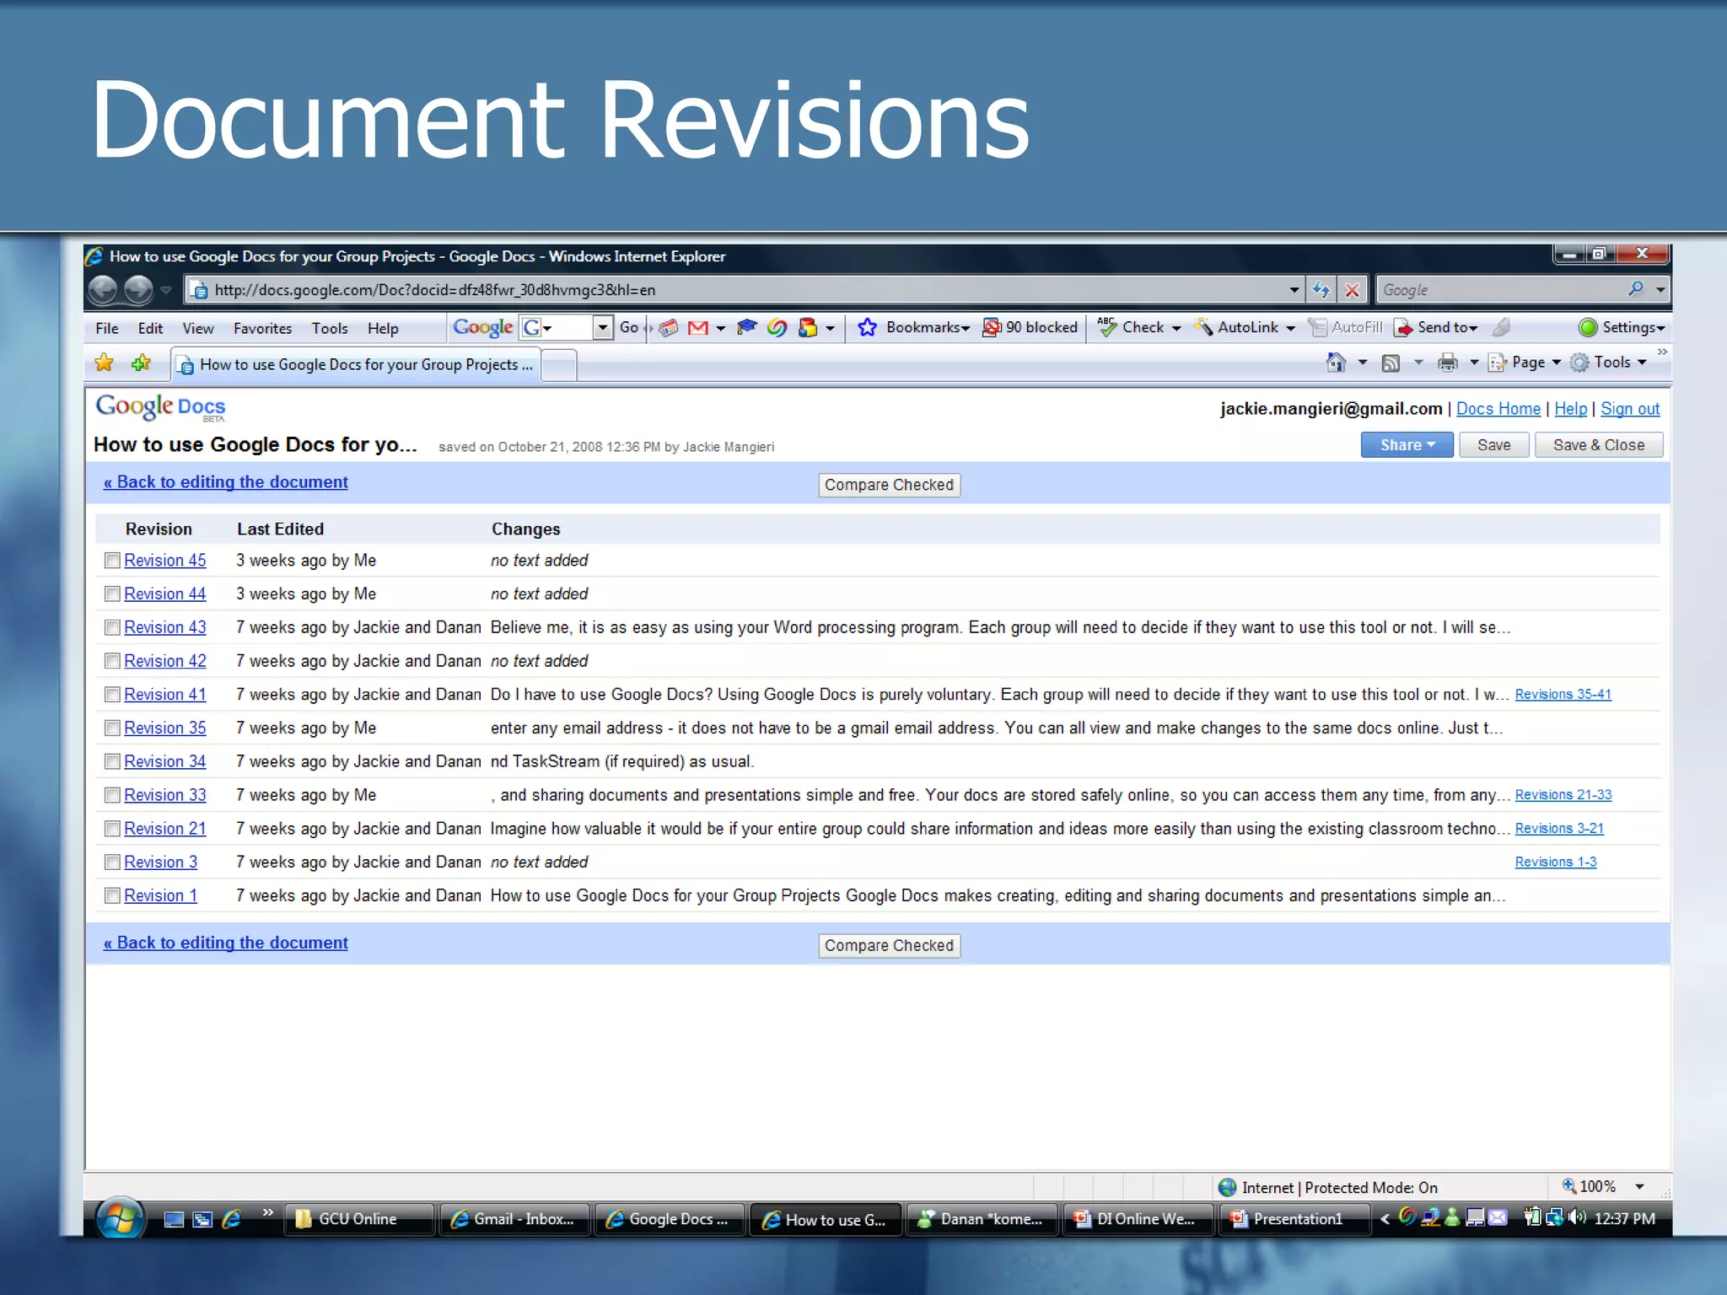
Task: Click the red Stop loading icon
Action: click(1352, 290)
